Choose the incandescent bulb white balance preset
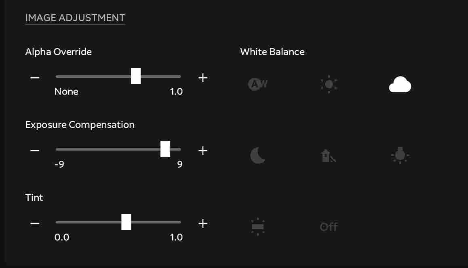This screenshot has width=468, height=268. (x=400, y=155)
